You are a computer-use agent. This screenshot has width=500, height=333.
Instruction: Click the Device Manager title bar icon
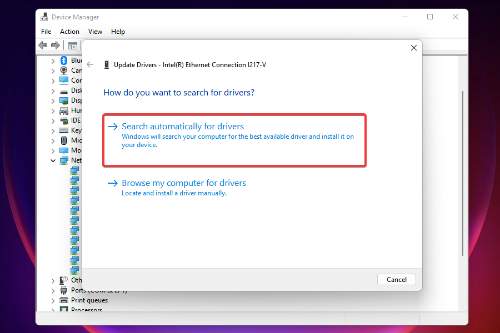point(44,17)
